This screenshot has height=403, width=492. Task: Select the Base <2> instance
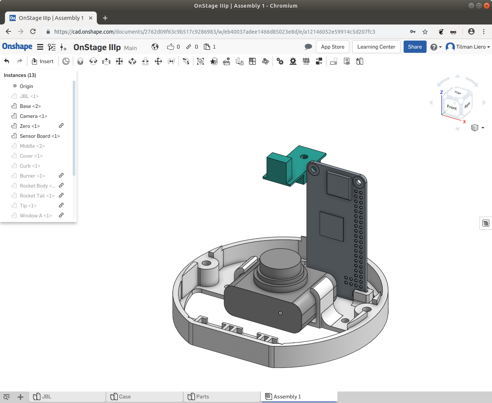[x=30, y=106]
